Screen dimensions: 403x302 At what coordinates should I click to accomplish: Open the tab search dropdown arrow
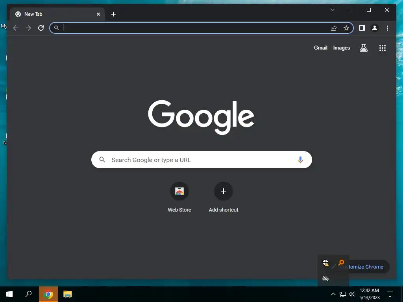coord(332,10)
